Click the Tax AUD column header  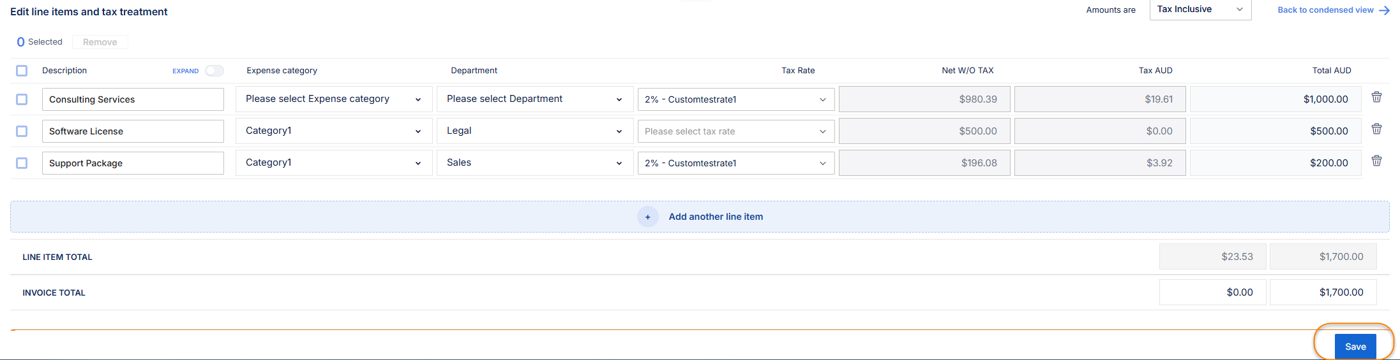pyautogui.click(x=1155, y=71)
